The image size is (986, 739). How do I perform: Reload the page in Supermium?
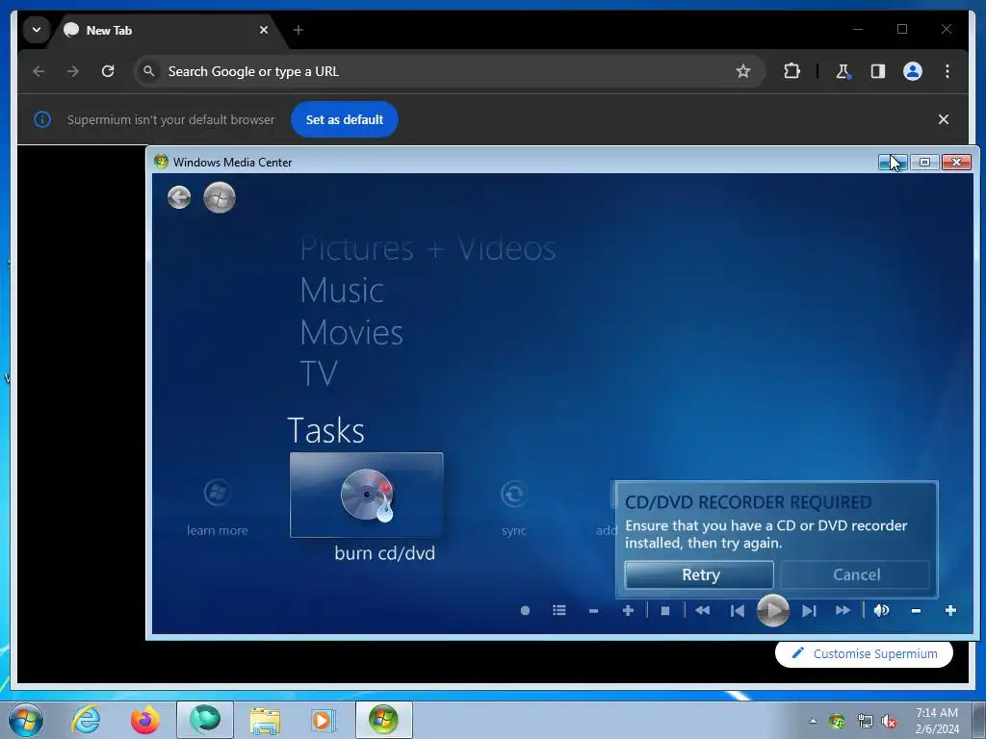[108, 71]
